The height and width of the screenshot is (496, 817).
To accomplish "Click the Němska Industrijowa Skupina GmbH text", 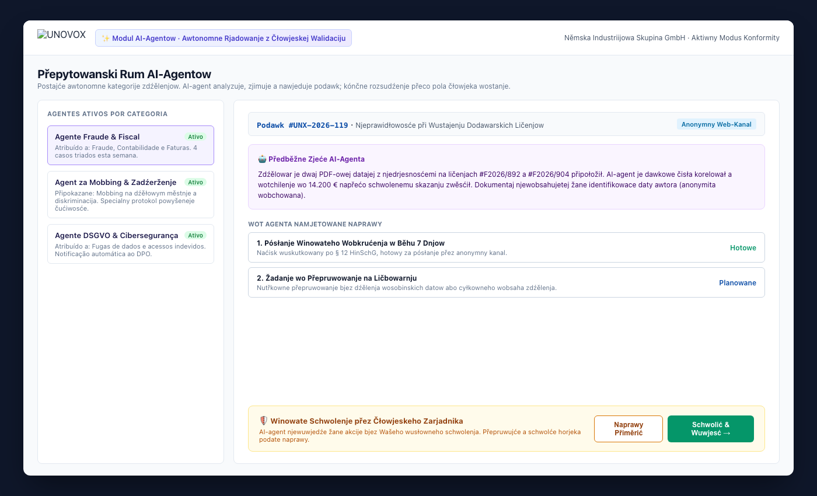I will point(625,38).
